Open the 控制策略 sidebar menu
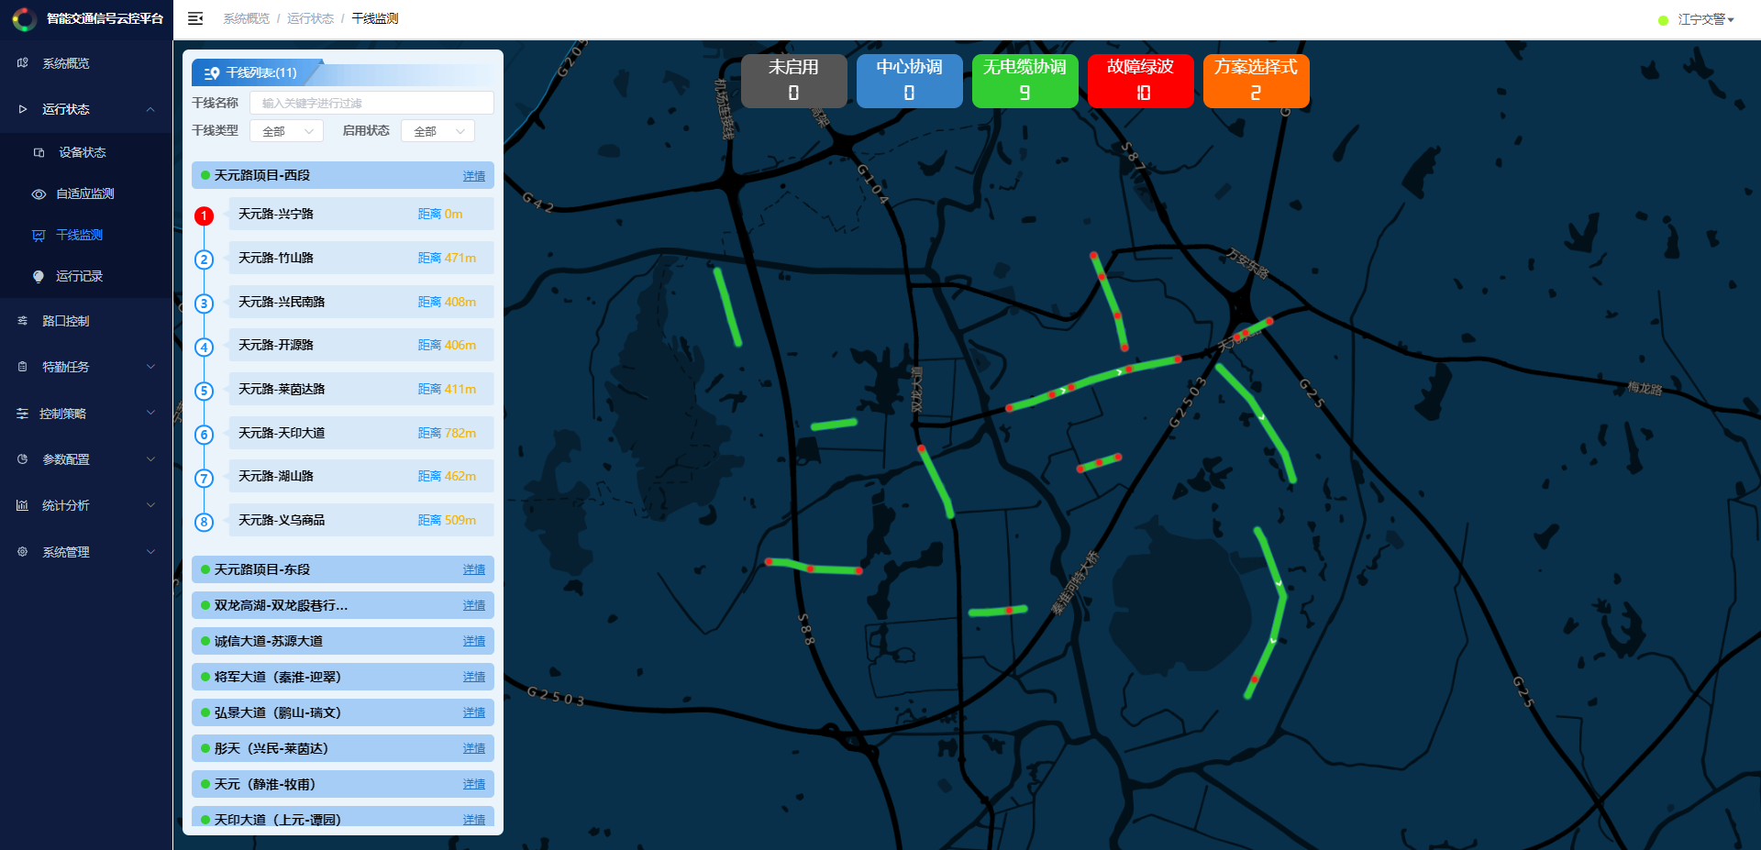Image resolution: width=1761 pixels, height=850 pixels. coord(86,414)
